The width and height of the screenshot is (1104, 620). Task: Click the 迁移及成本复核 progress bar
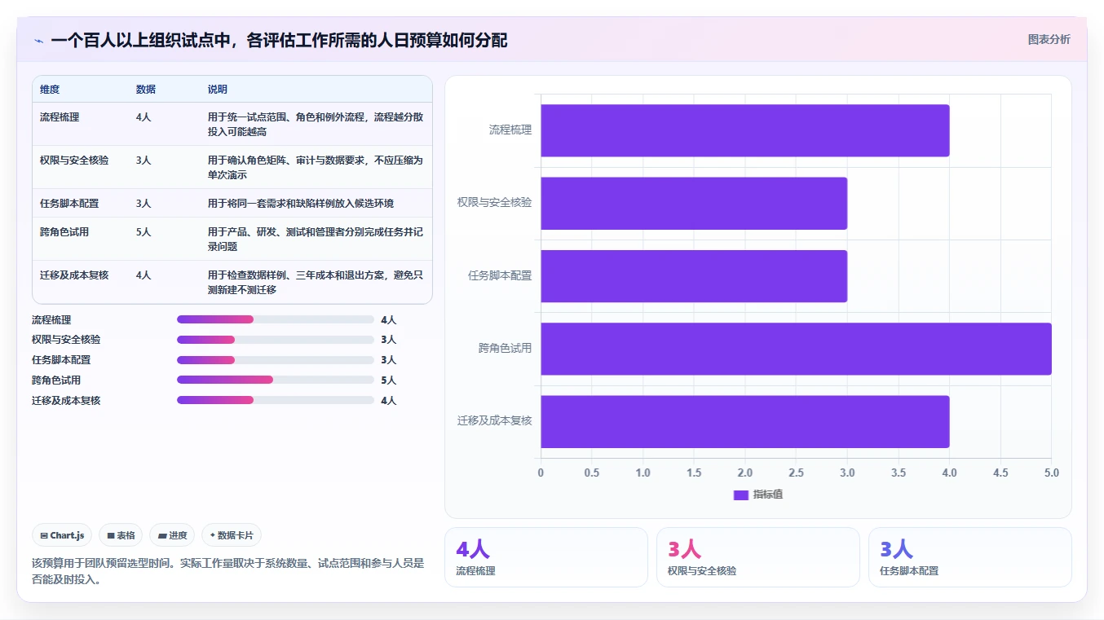[276, 400]
